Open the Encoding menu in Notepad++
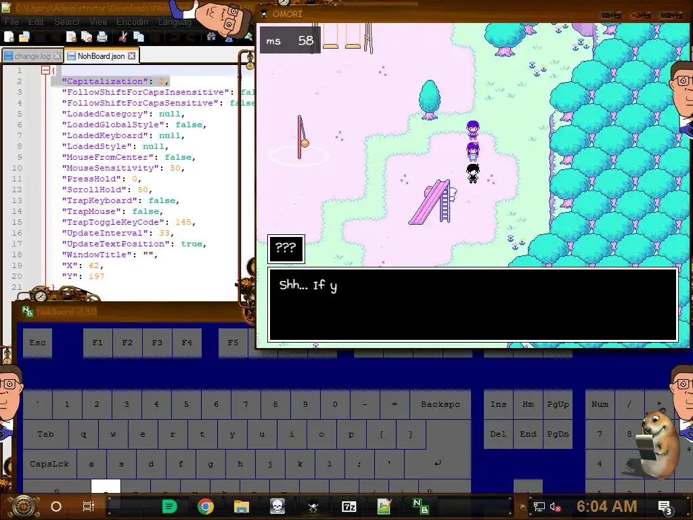Viewport: 693px width, 520px height. (x=132, y=22)
